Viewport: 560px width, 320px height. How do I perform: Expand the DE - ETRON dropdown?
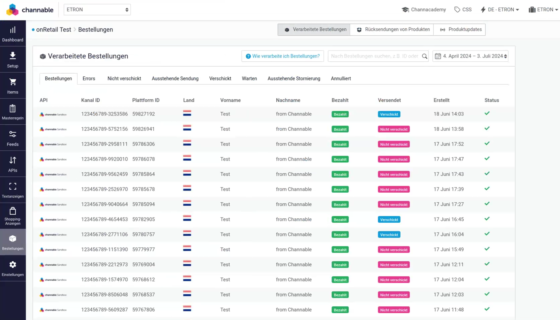[500, 10]
